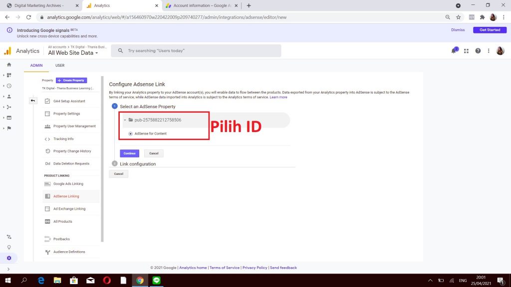Select the AdSense for Content radio button
The width and height of the screenshot is (511, 287).
click(x=131, y=134)
